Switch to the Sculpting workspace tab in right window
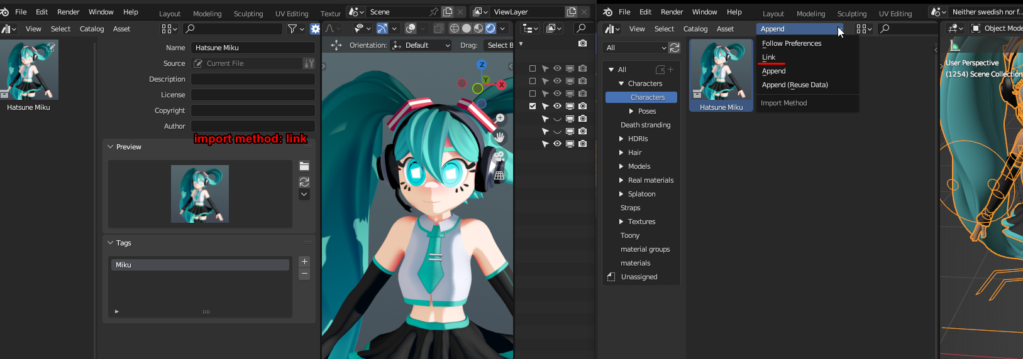Screen dimensions: 1023x359 point(852,13)
